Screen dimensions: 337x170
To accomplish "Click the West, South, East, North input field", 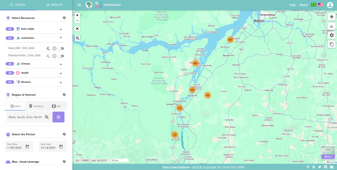I will click(x=25, y=117).
